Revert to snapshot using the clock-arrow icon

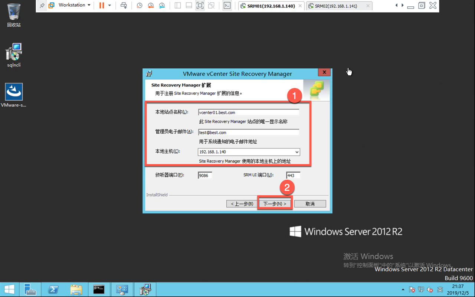[x=151, y=6]
